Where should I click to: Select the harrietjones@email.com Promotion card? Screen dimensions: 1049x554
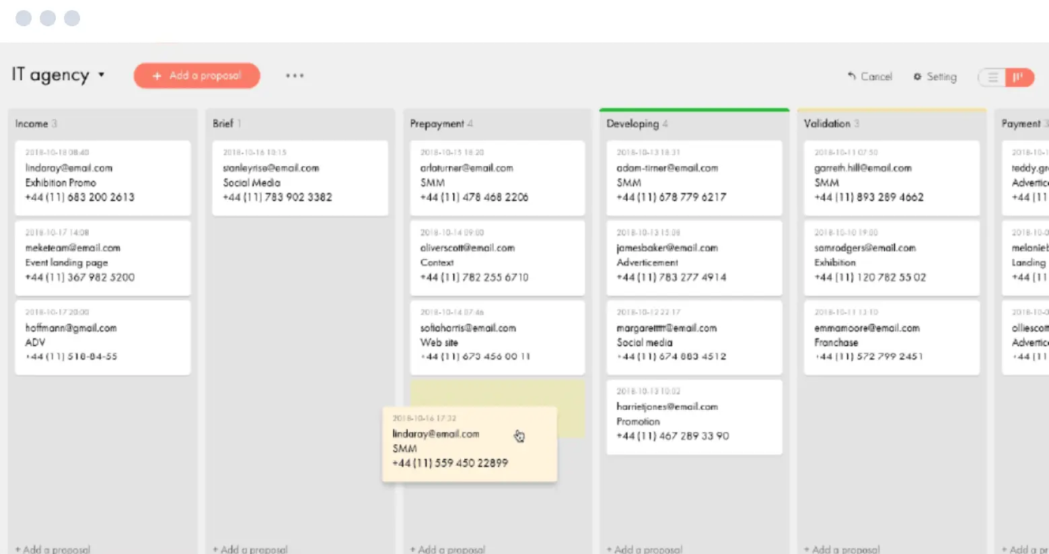click(x=694, y=417)
